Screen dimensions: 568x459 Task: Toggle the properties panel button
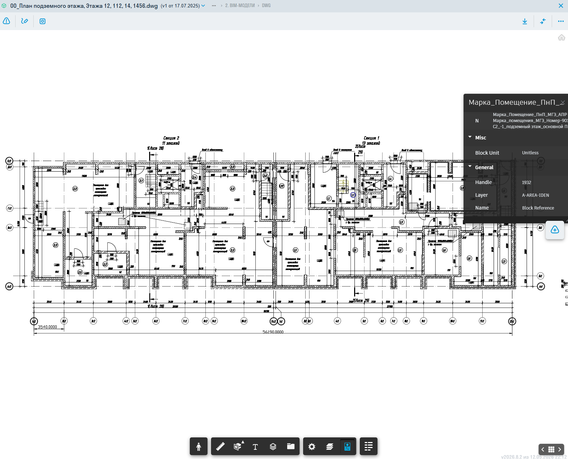(x=347, y=447)
